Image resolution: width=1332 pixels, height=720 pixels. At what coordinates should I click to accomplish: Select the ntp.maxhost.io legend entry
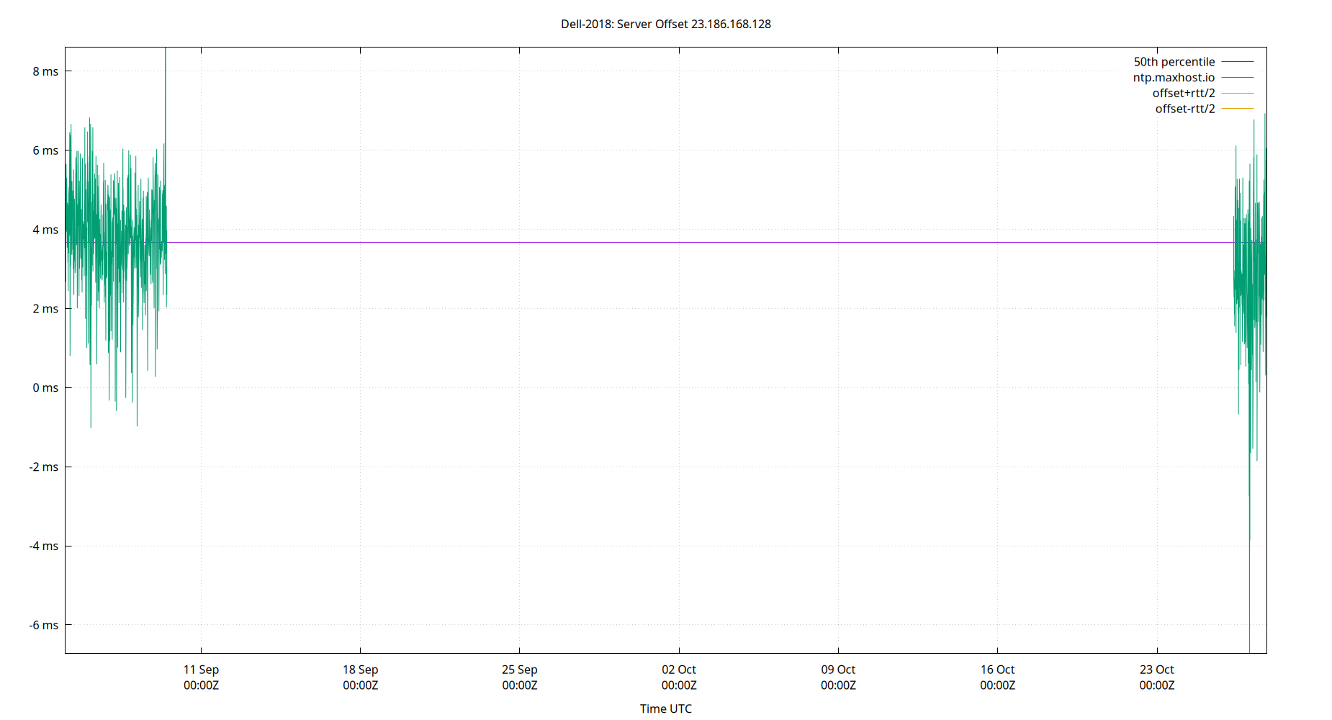pos(1174,77)
